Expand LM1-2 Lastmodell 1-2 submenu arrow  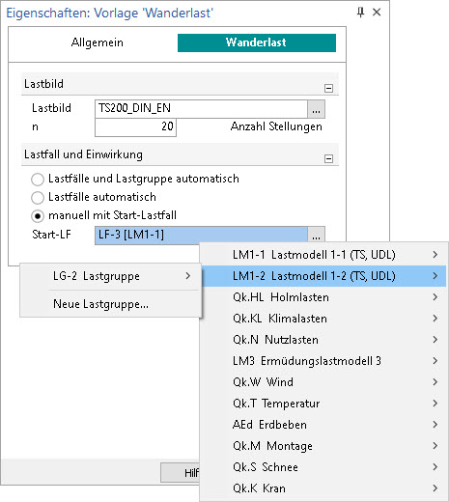pyautogui.click(x=435, y=276)
